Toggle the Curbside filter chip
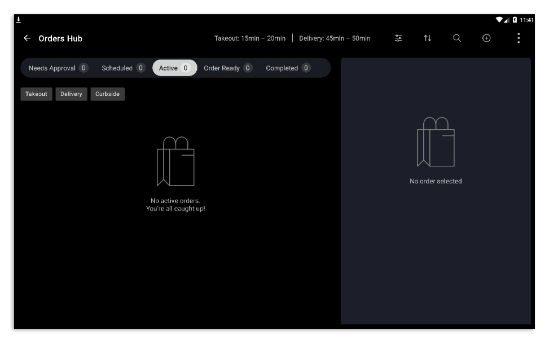This screenshot has height=343, width=549. tap(108, 94)
